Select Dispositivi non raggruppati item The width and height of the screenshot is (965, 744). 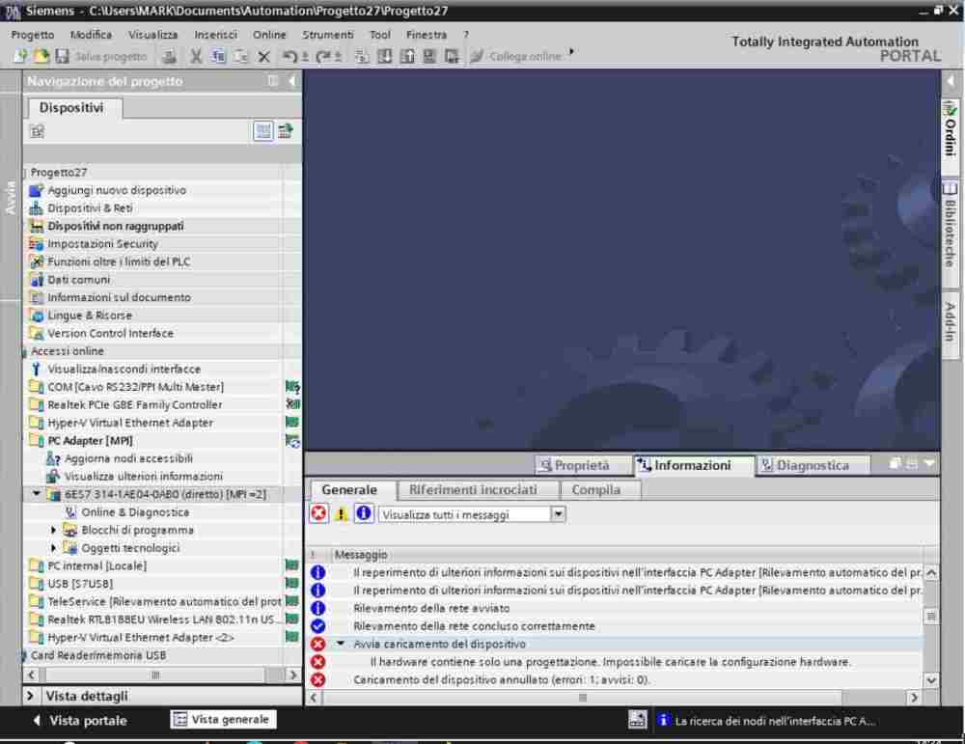pyautogui.click(x=116, y=226)
